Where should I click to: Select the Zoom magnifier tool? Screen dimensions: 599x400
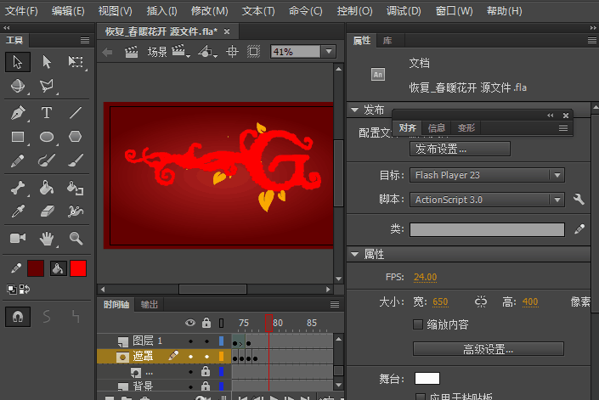[76, 238]
